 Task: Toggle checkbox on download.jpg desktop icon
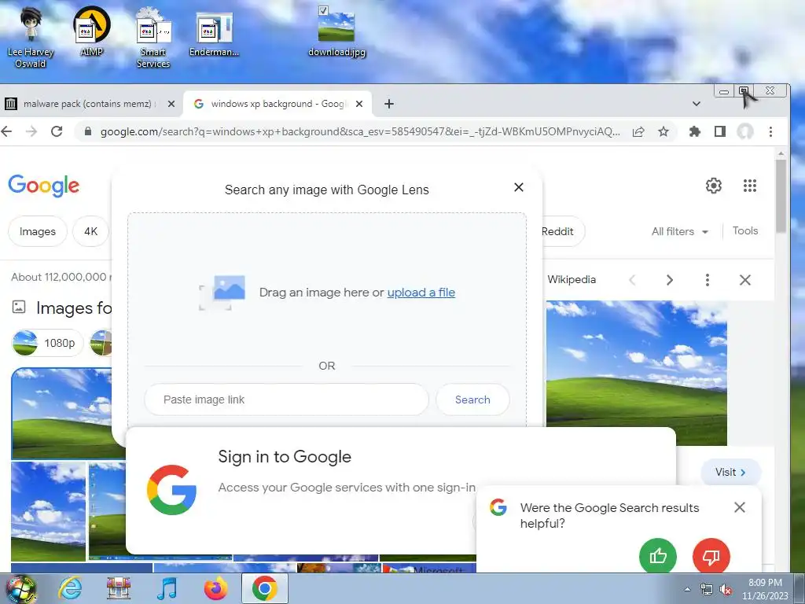tap(323, 10)
